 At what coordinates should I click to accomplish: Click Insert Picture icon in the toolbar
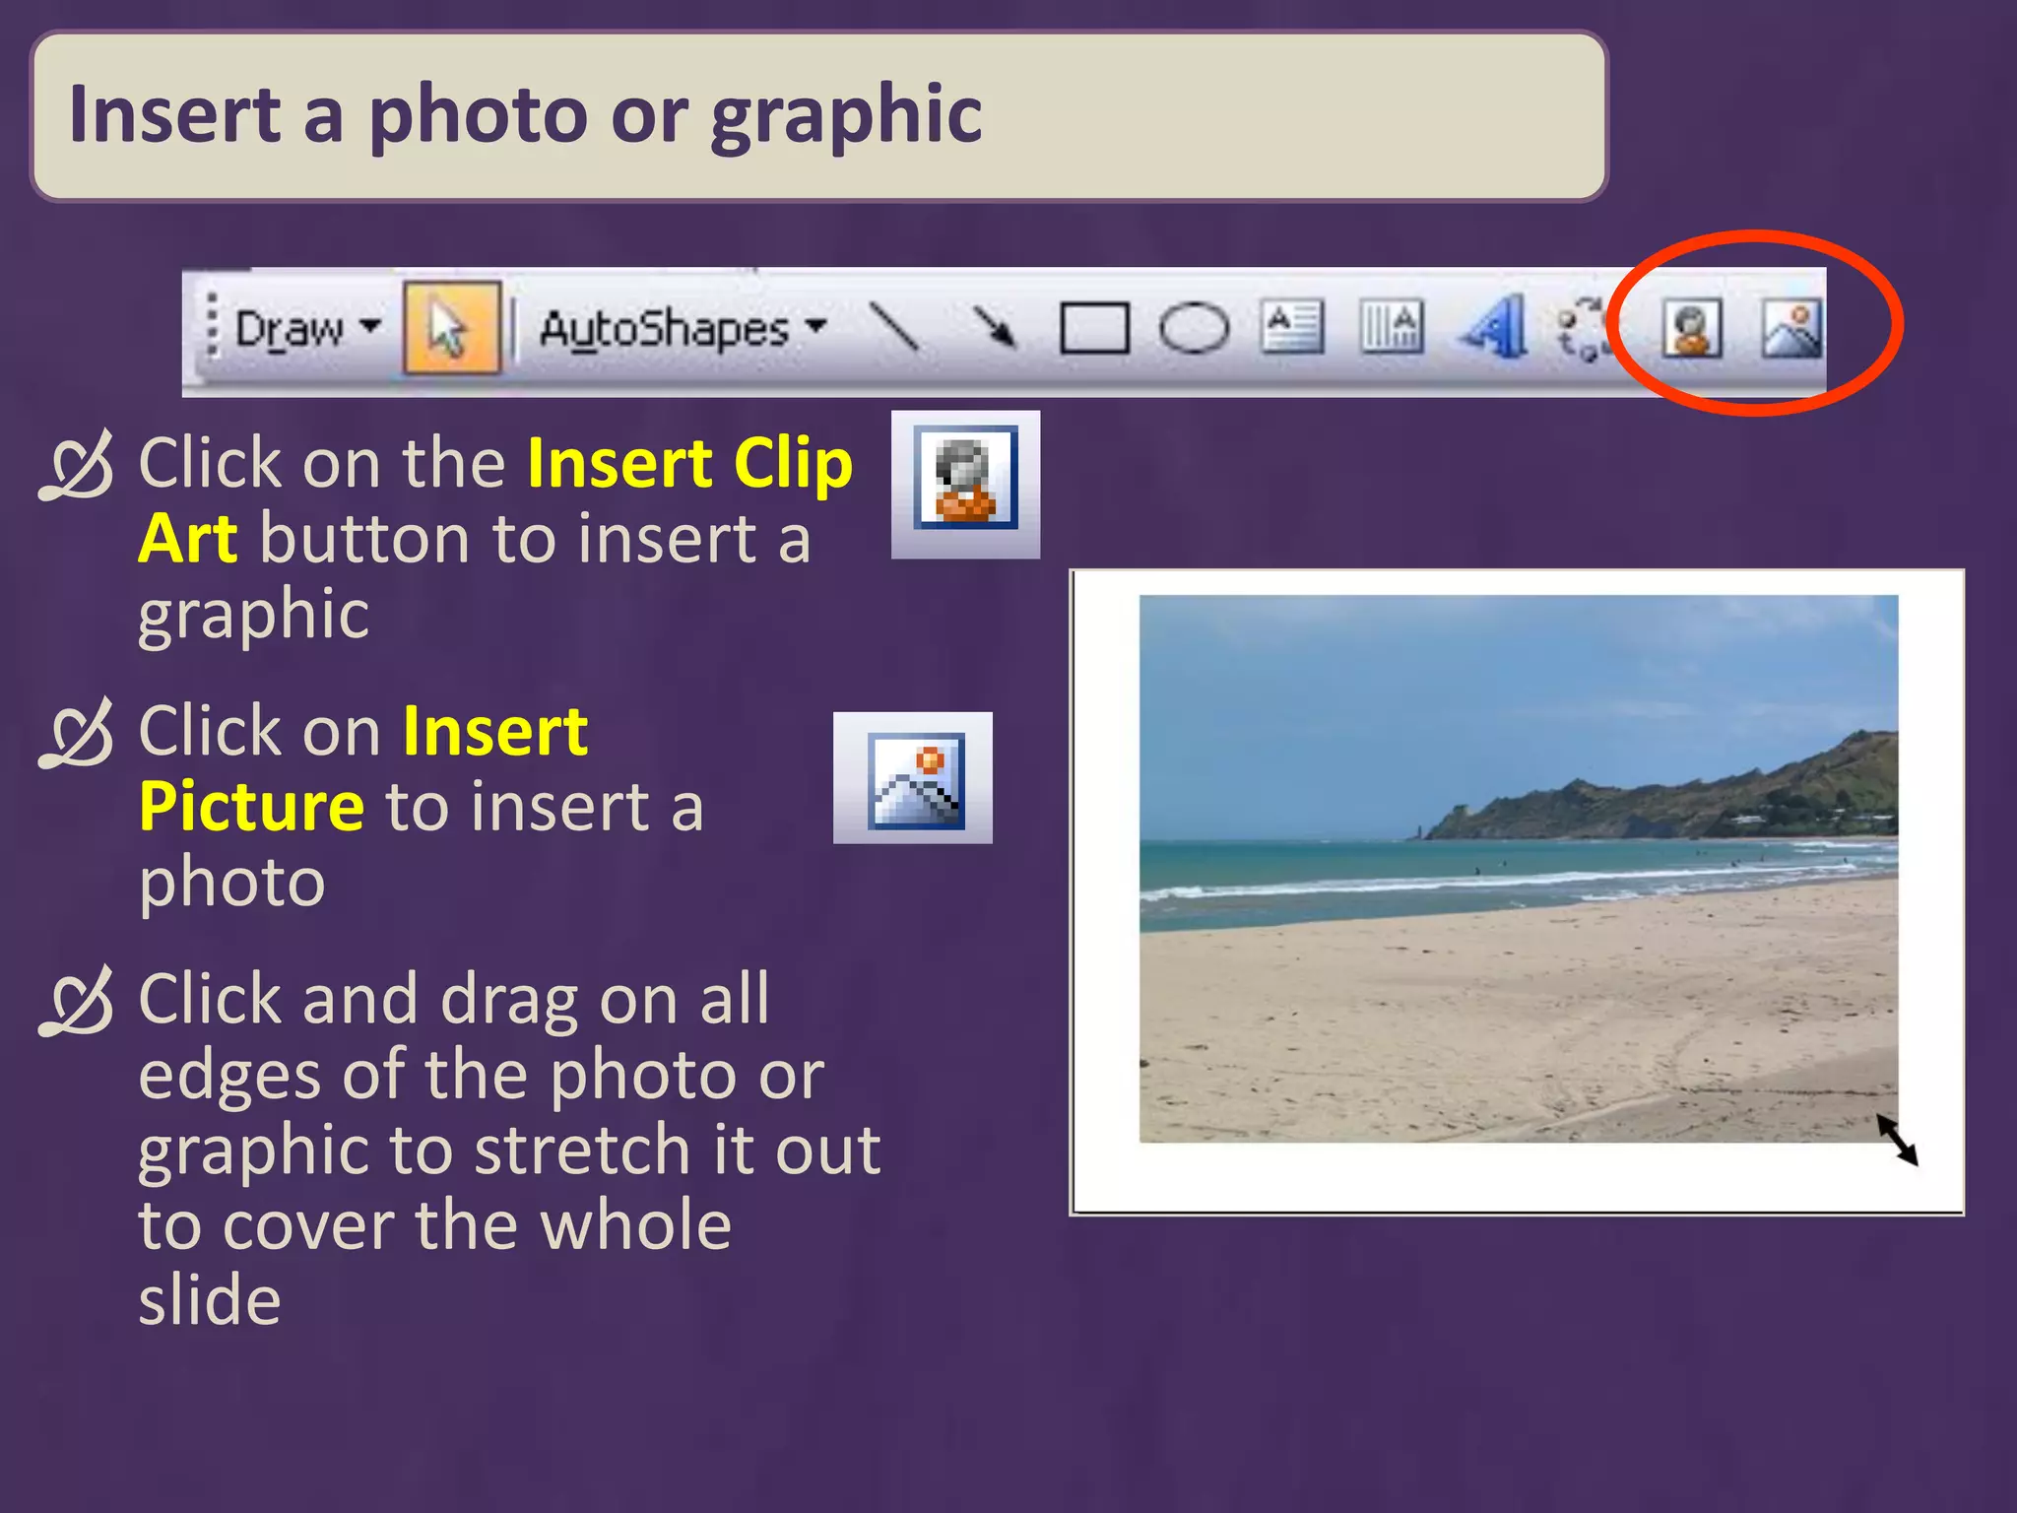click(x=1791, y=328)
